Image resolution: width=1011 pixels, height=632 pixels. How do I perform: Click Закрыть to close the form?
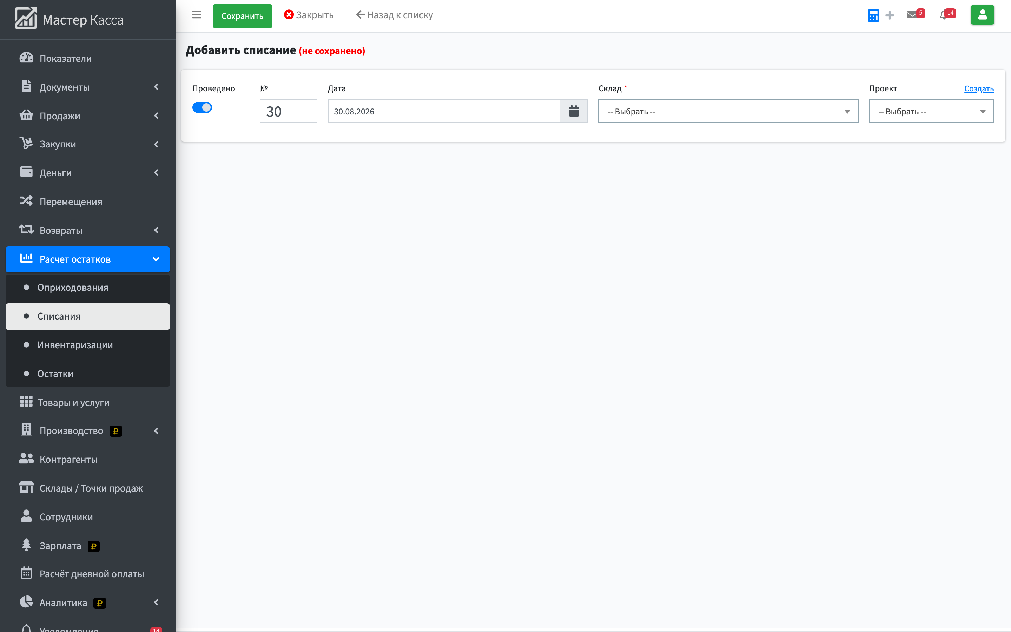309,15
